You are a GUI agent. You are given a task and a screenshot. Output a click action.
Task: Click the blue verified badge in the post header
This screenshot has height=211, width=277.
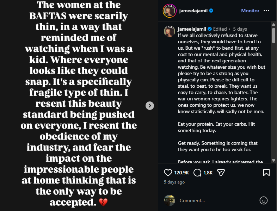click(x=211, y=11)
